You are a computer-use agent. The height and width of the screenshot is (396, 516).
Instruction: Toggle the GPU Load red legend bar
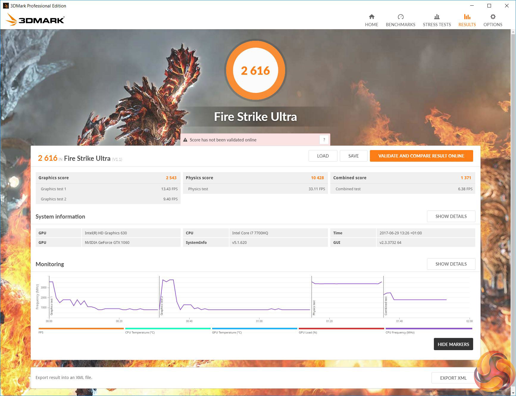tap(341, 329)
